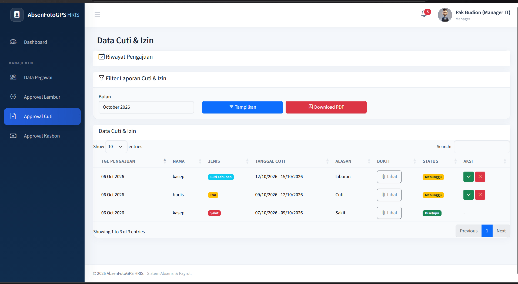Open Approval Lembur menu item
The width and height of the screenshot is (518, 284).
pos(42,97)
